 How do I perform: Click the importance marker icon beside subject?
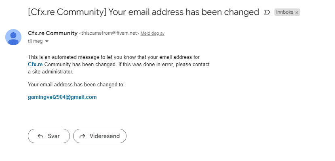point(267,12)
